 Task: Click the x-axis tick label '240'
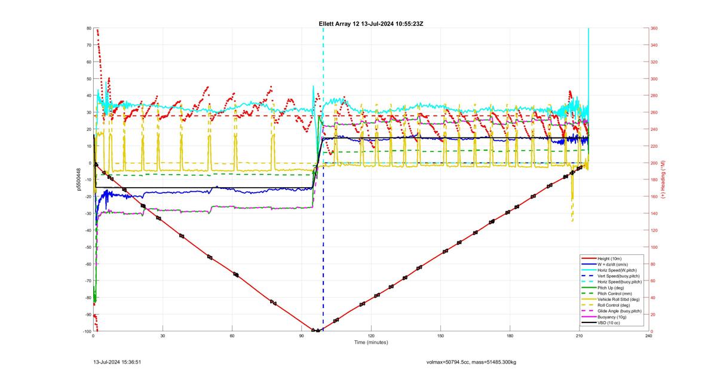649,336
